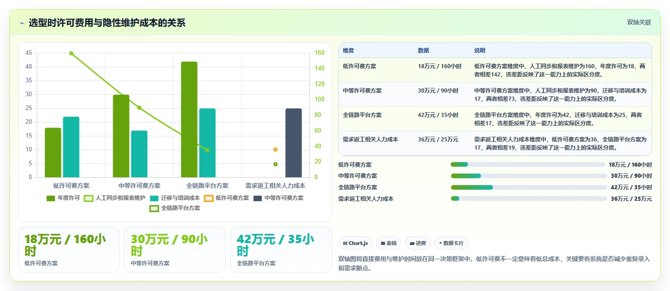670x291 pixels.
Task: Click the lightning icon beside the chart title
Action: pyautogui.click(x=22, y=23)
